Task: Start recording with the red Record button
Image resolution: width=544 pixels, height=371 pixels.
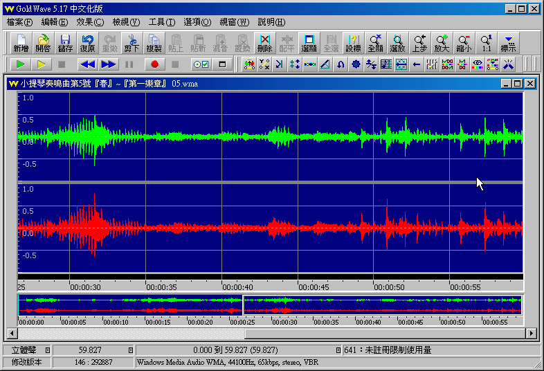Action: tap(154, 64)
